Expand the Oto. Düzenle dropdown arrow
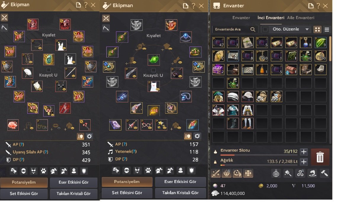This screenshot has height=202, width=341. 307,29
